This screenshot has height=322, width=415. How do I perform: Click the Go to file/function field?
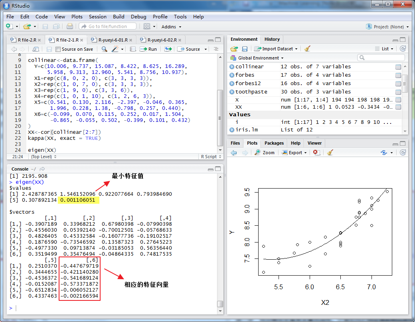coord(107,26)
